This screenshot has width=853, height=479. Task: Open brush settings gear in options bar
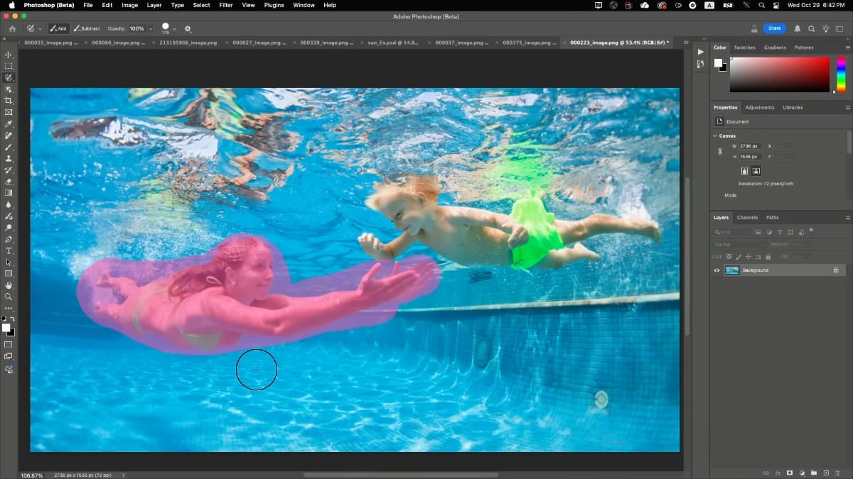pyautogui.click(x=188, y=28)
